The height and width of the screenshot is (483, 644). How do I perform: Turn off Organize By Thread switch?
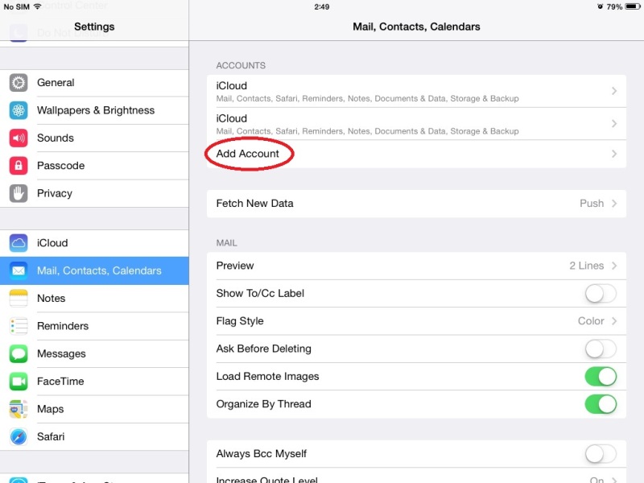click(601, 404)
